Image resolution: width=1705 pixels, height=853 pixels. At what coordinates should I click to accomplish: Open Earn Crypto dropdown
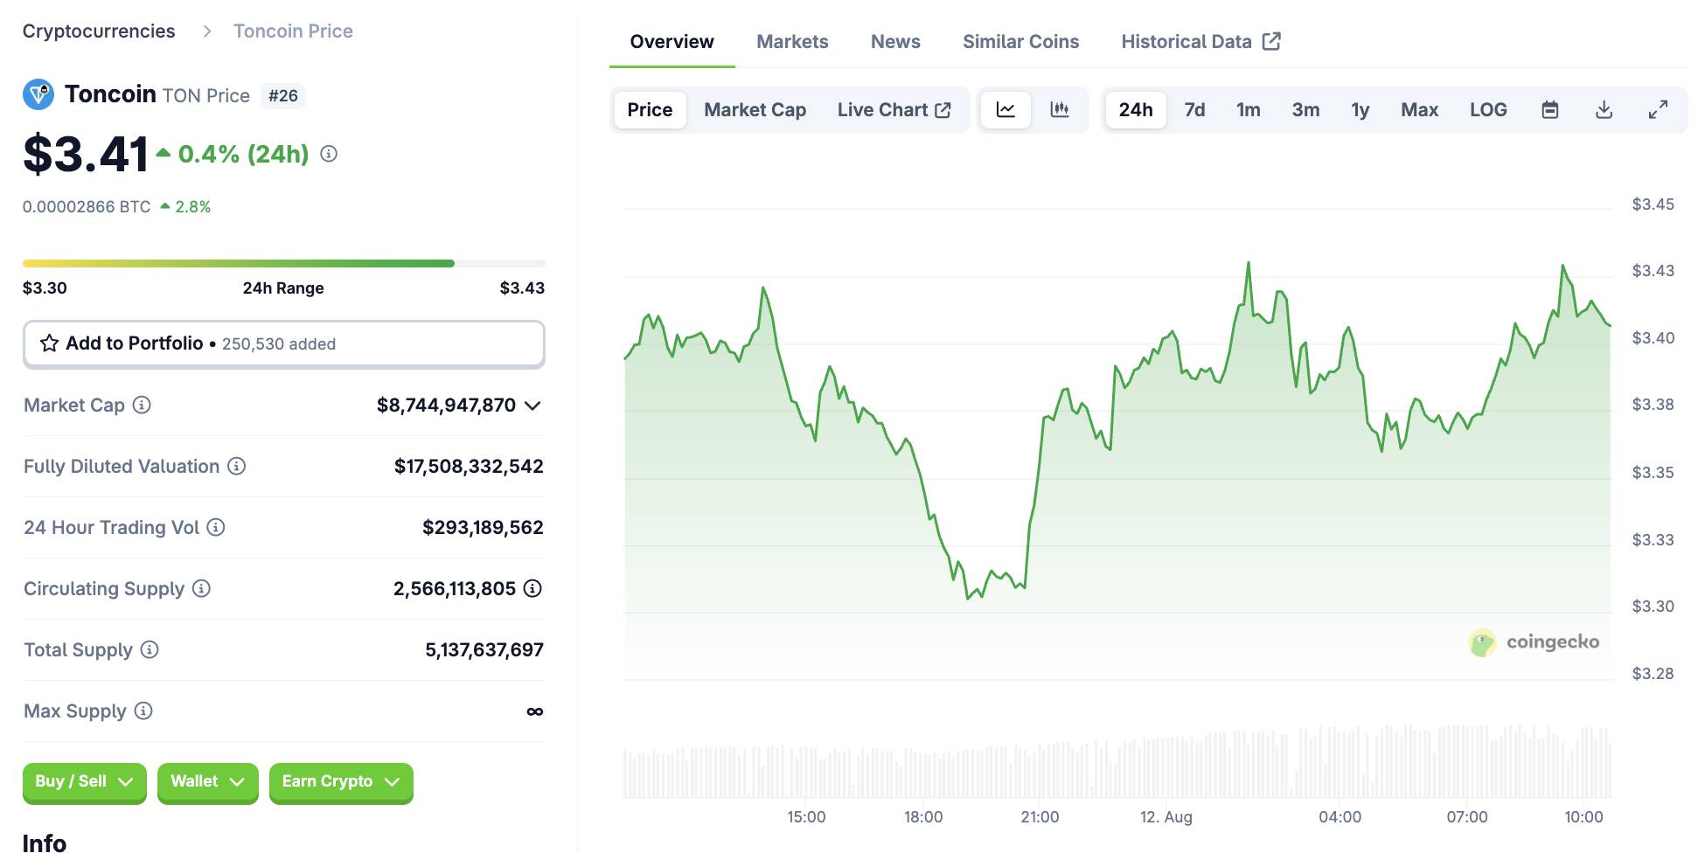[x=341, y=781]
